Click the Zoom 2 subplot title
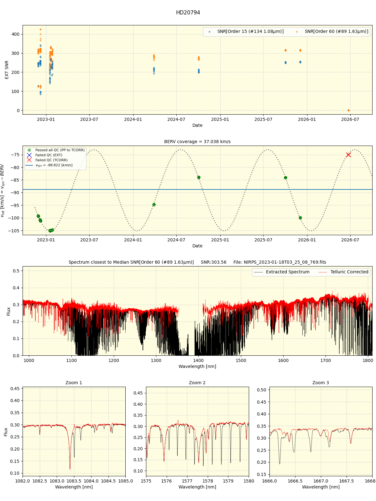This screenshot has height=501, width=376. pyautogui.click(x=197, y=383)
